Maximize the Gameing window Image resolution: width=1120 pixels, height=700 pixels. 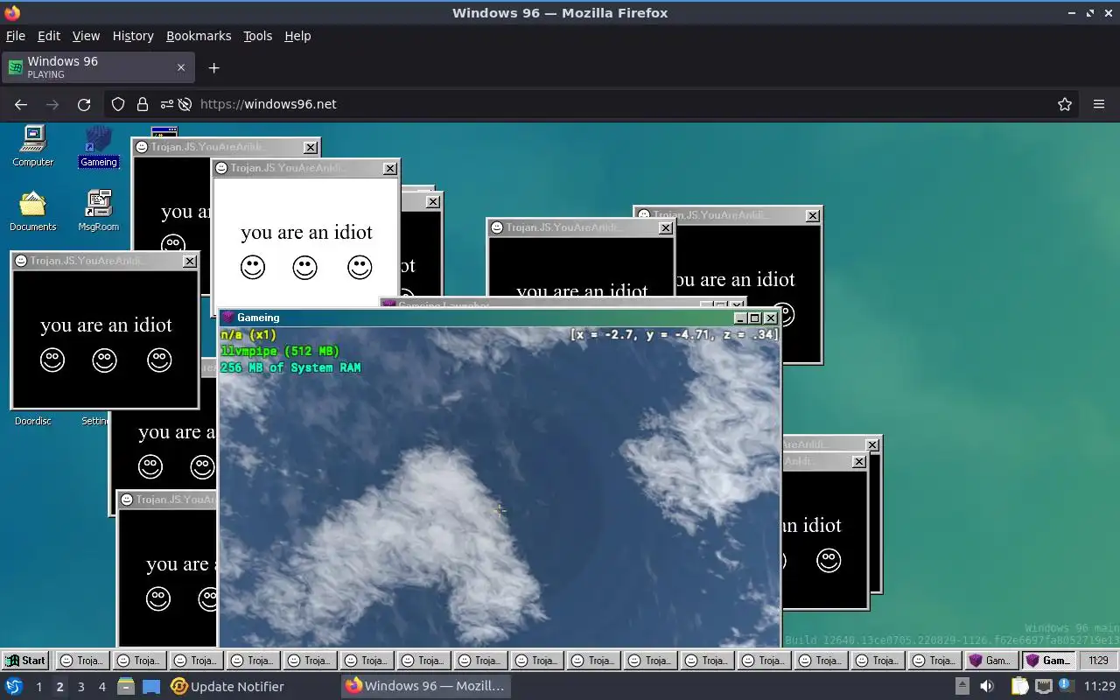point(755,318)
